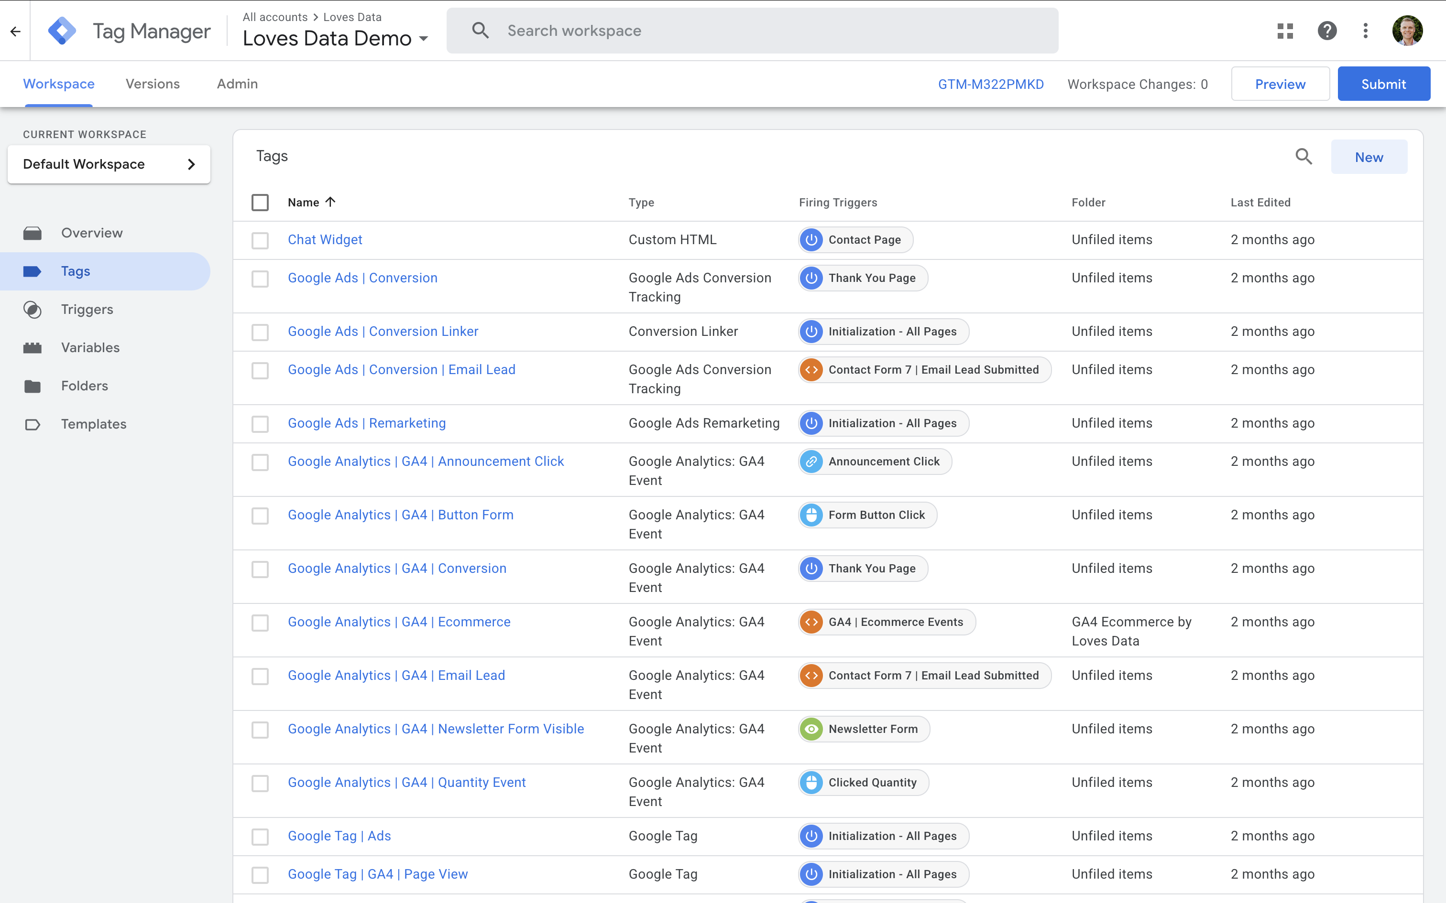This screenshot has height=903, width=1446.
Task: Check the GA4 Announcement Click checkbox
Action: pos(260,462)
